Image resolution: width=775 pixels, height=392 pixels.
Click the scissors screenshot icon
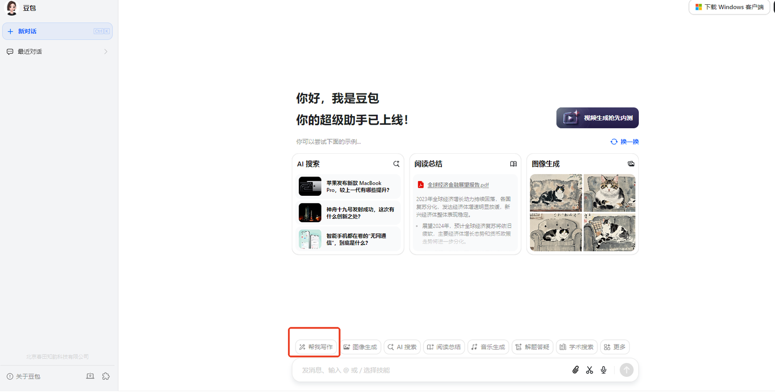(589, 370)
